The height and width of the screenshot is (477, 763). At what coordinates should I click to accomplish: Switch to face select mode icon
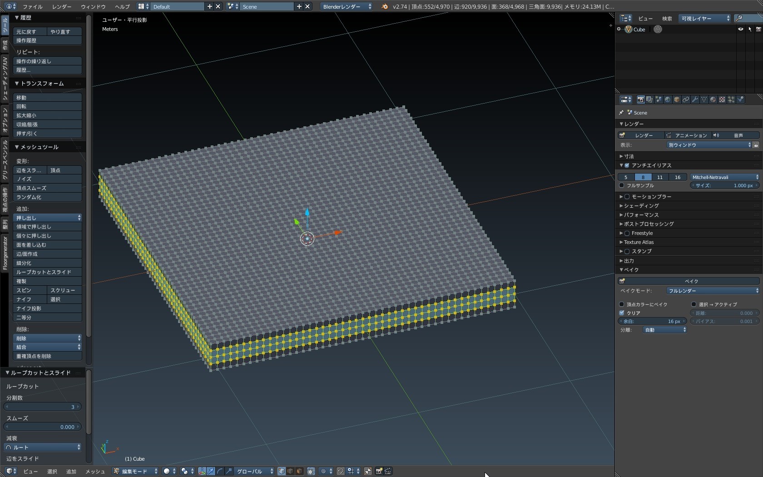pos(299,471)
